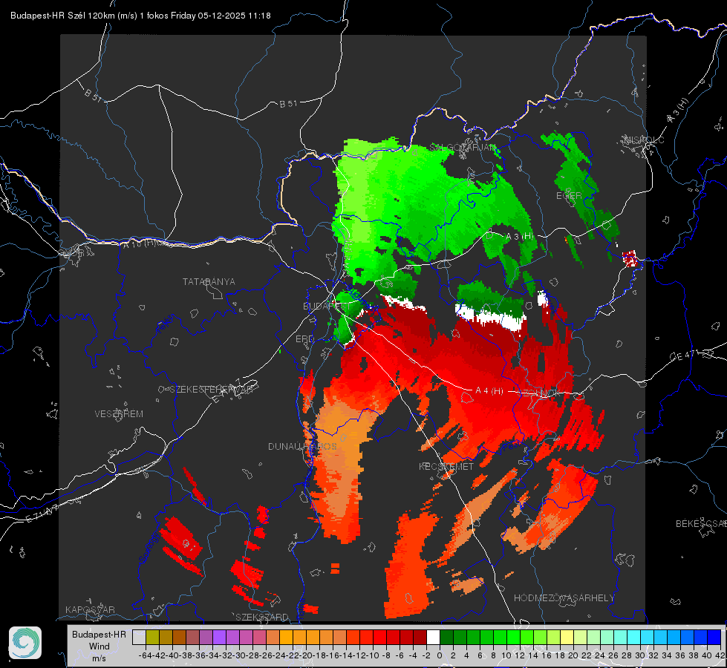
Task: Select the dark green 0-2 legend swatch
Action: click(446, 637)
